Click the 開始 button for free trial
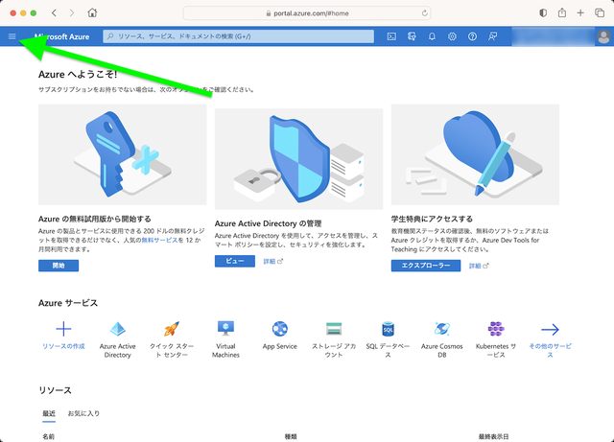Screen dimensions: 614x442 59,266
